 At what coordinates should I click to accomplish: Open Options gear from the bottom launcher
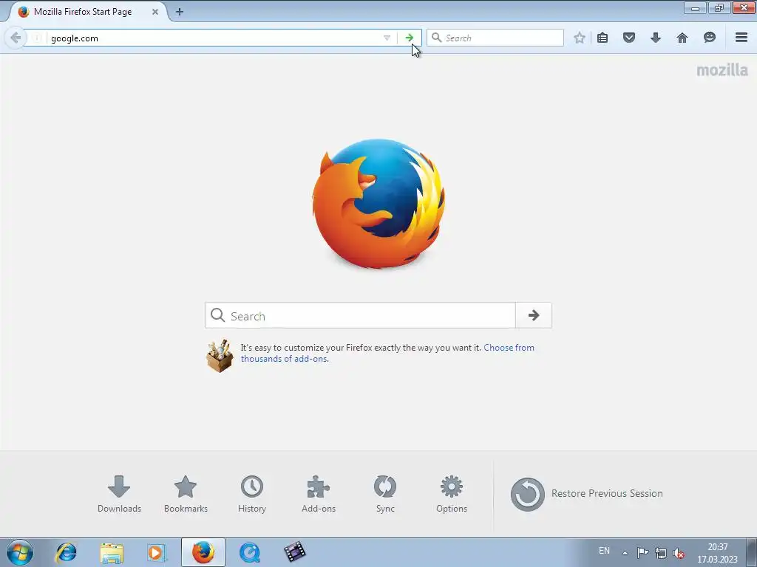(x=452, y=494)
